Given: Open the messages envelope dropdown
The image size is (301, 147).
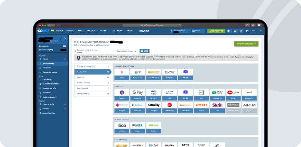Looking at the screenshot, I should click(230, 31).
